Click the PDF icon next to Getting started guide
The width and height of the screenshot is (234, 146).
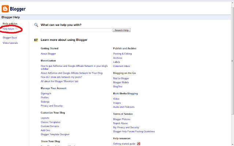[139, 143]
